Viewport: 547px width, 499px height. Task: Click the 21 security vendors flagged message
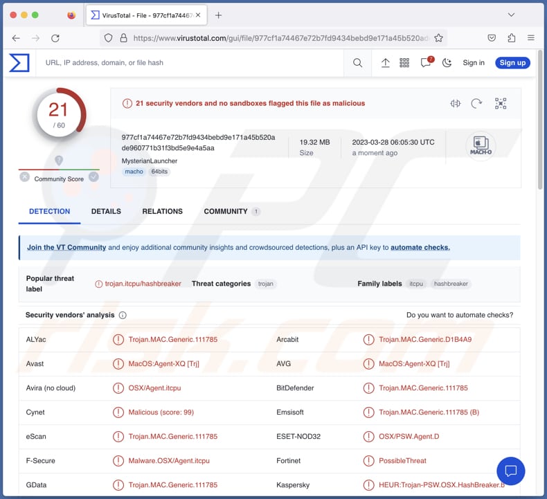click(250, 103)
